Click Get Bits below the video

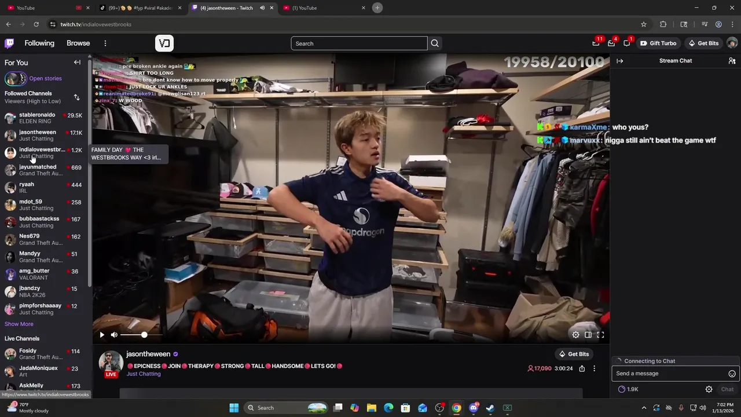pos(574,354)
